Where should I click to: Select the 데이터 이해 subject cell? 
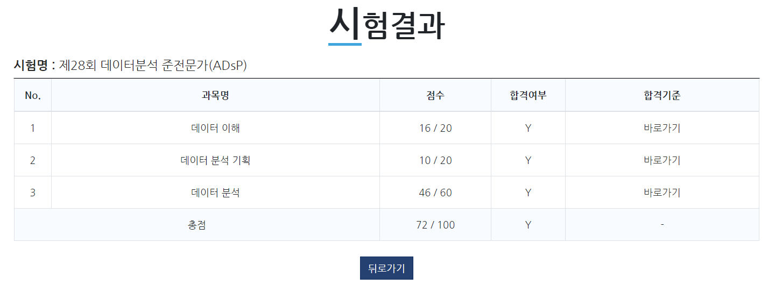click(215, 128)
